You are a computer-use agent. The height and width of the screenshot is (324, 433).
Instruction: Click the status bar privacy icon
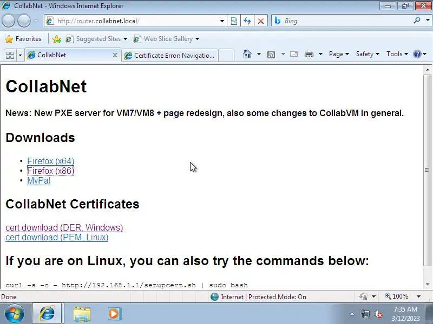pyautogui.click(x=363, y=296)
